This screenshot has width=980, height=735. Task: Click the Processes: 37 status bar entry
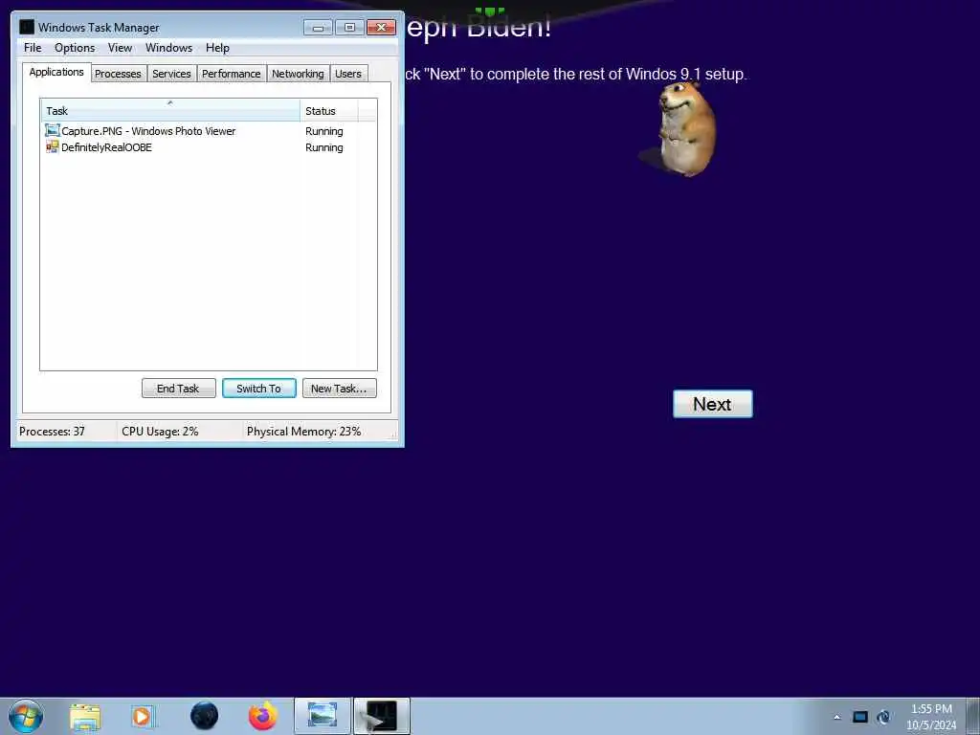52,432
